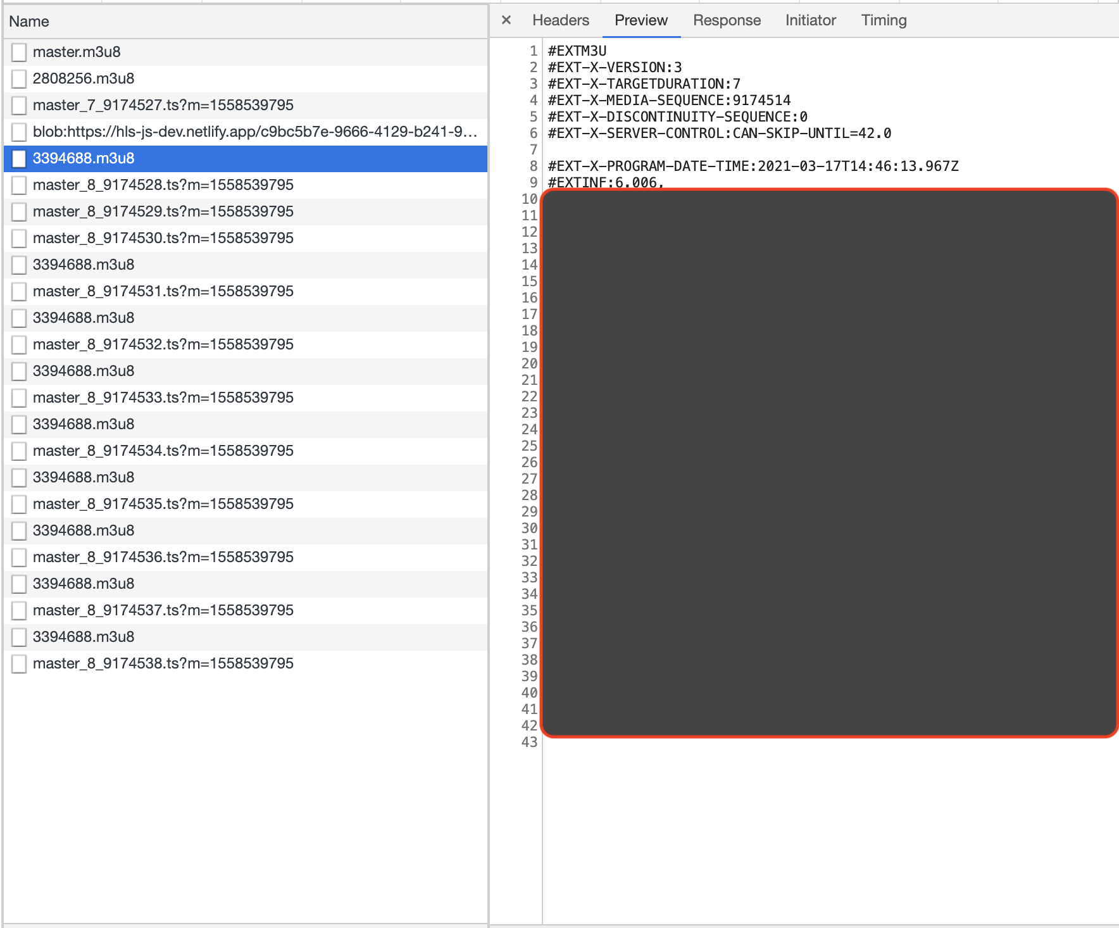Check the box next to 2808256.m3u8
Viewport: 1119px width, 928px height.
click(x=19, y=78)
